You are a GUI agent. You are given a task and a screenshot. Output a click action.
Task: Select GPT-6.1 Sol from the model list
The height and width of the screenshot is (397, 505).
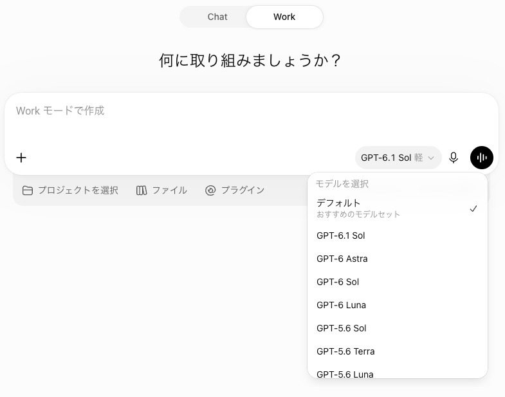(x=398, y=235)
